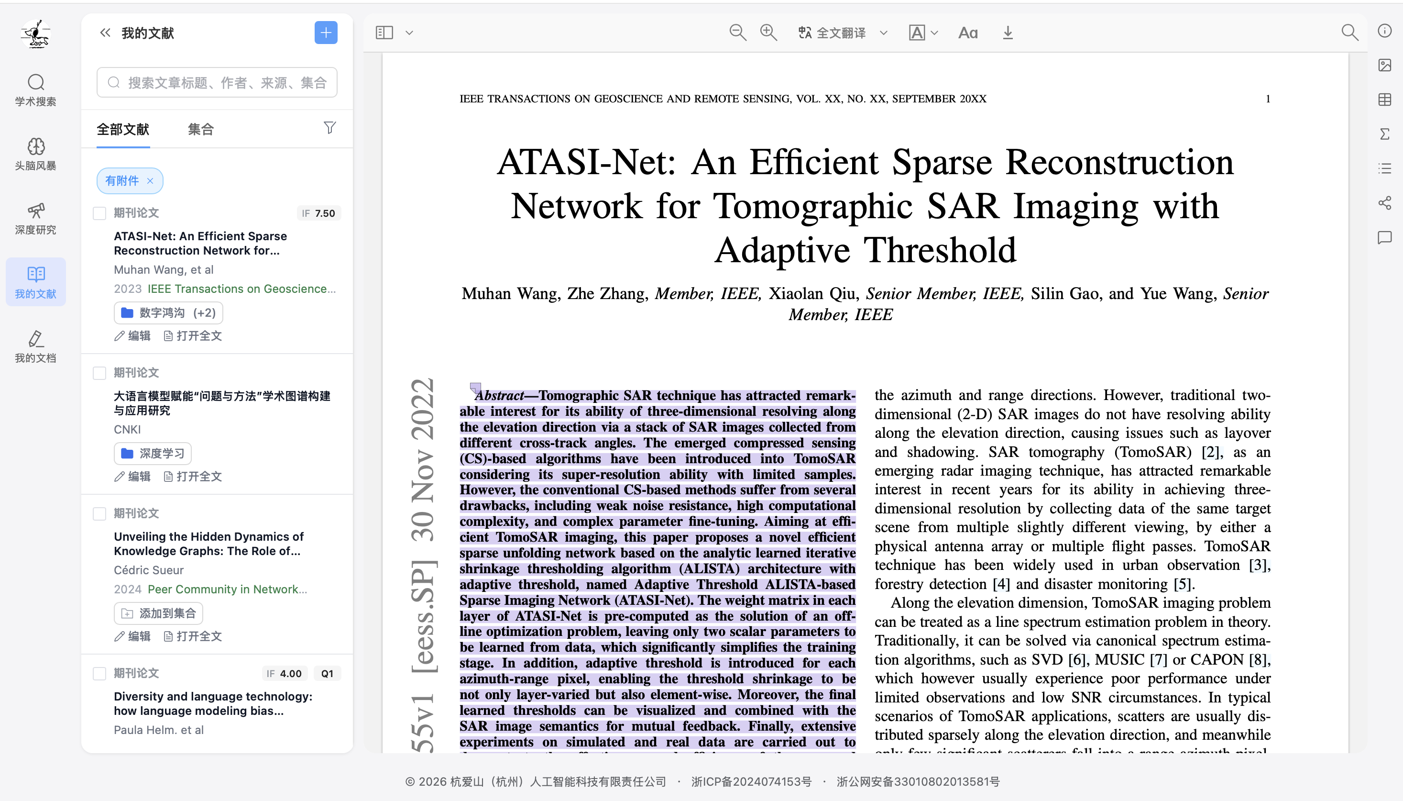Click 编辑 under the 大语言模型赋能 paper

(132, 477)
